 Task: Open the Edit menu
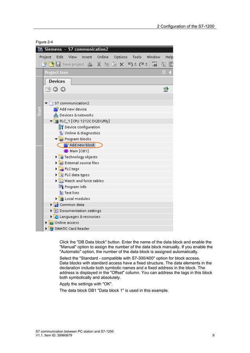[60, 57]
